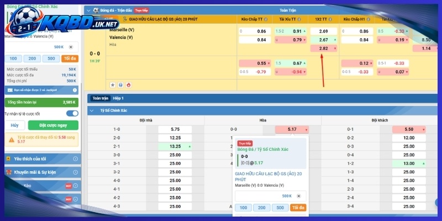
Task: Click the Trực tiếp badge in the popup slip
Action: tap(245, 144)
